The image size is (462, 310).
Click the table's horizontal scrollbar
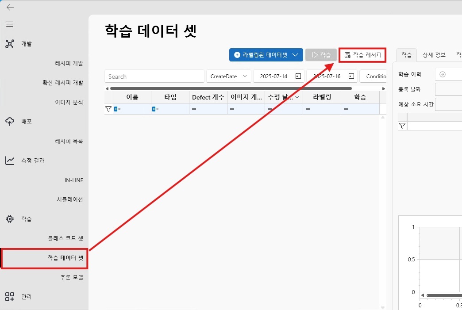[x=230, y=88]
